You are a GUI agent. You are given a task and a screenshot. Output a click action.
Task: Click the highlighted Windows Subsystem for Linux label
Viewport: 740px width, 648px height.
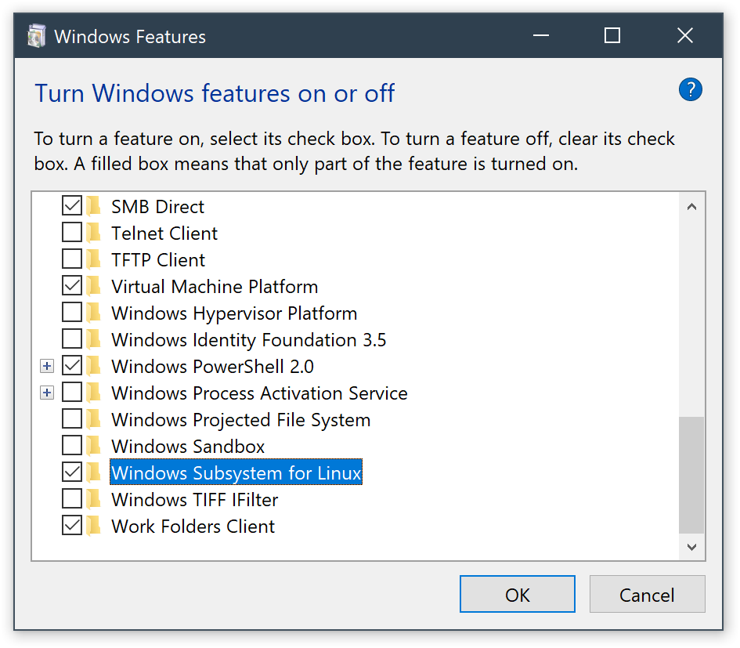point(236,472)
